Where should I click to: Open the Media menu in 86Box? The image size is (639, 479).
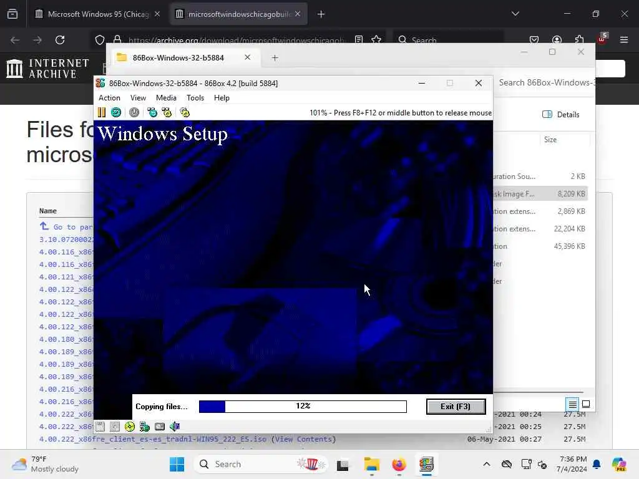pyautogui.click(x=166, y=98)
